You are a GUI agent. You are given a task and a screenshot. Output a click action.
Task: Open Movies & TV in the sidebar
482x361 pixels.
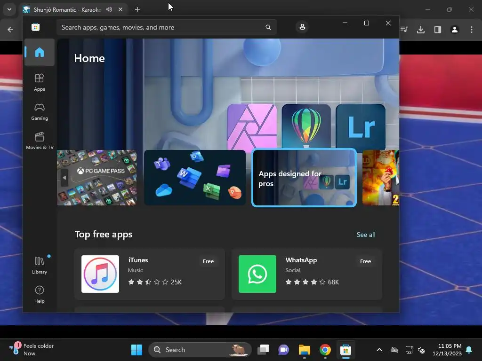coord(40,141)
